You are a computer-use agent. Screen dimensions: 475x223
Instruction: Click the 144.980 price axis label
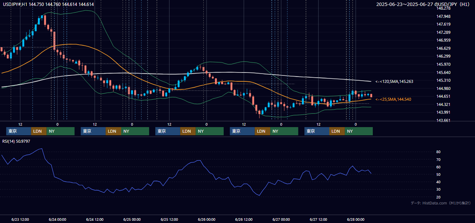point(443,88)
